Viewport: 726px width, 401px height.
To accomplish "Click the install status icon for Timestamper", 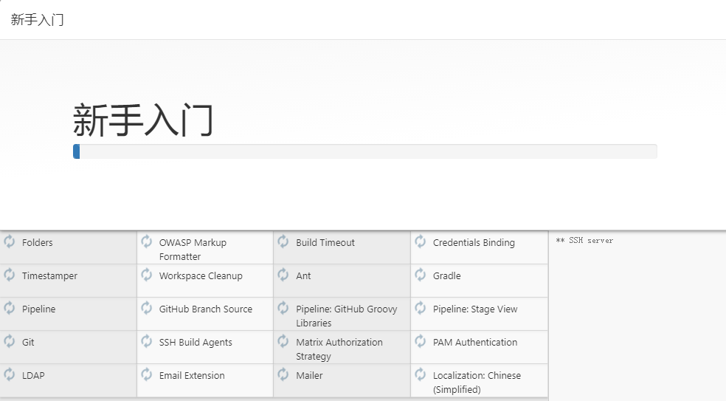I will point(10,275).
